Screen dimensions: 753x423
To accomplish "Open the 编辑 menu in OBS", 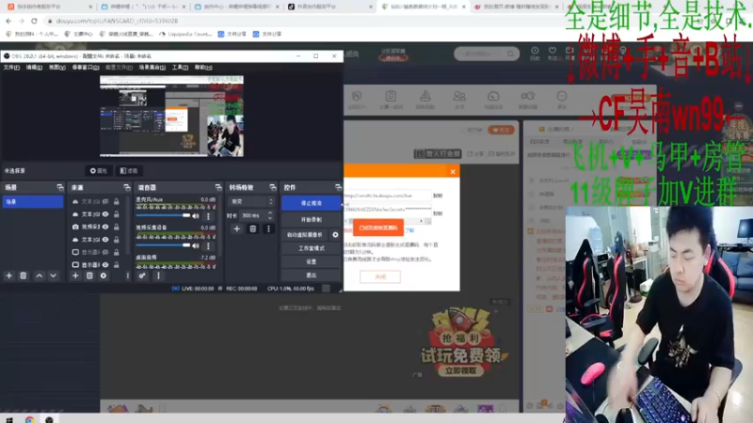I will coord(34,68).
